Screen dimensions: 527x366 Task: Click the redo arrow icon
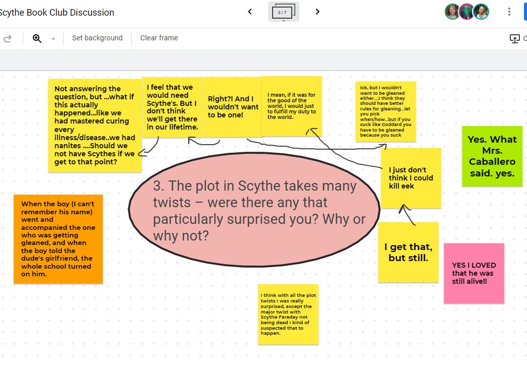click(x=8, y=38)
